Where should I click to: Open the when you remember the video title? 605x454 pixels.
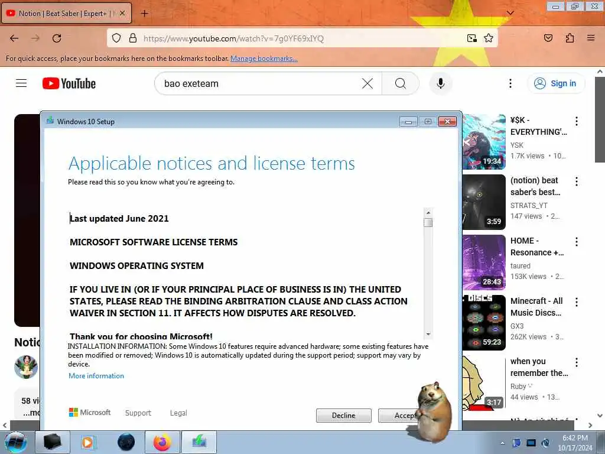pos(539,367)
